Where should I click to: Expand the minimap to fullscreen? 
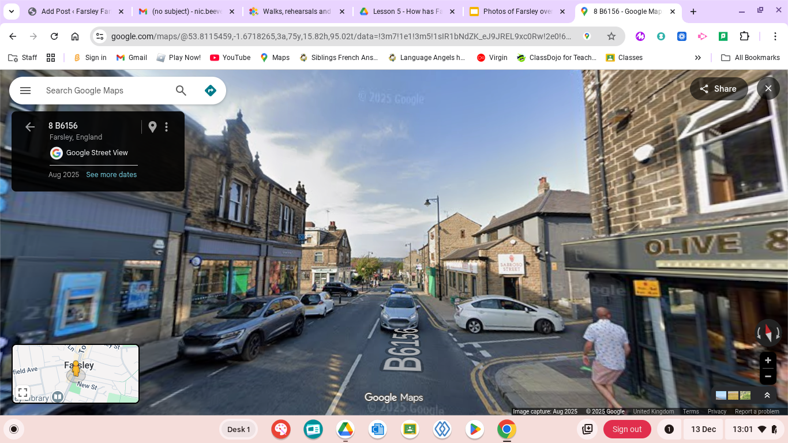(22, 393)
